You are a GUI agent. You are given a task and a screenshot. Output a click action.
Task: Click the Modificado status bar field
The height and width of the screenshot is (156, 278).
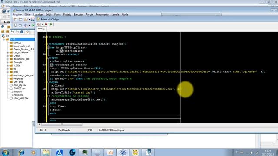pos(64,130)
